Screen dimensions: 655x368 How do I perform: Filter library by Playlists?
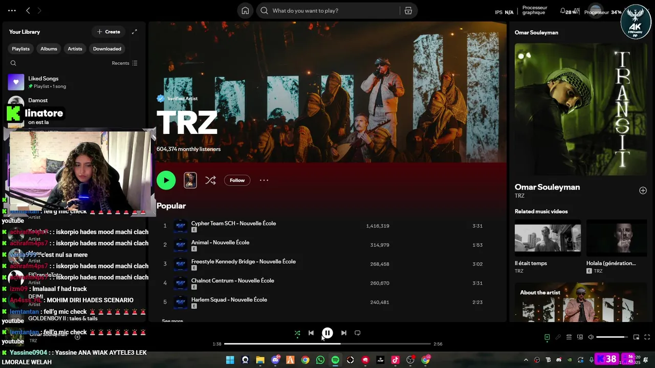(x=21, y=49)
